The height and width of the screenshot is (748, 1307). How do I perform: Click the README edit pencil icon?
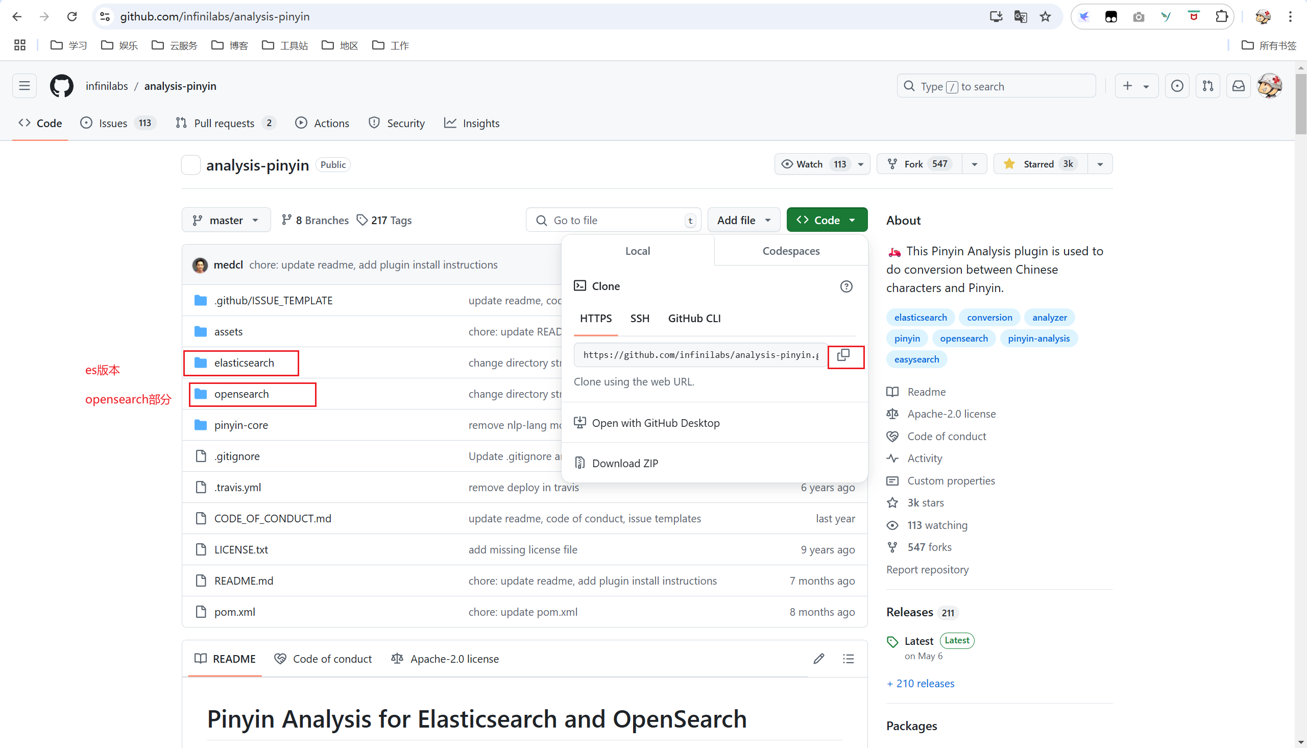pos(818,659)
